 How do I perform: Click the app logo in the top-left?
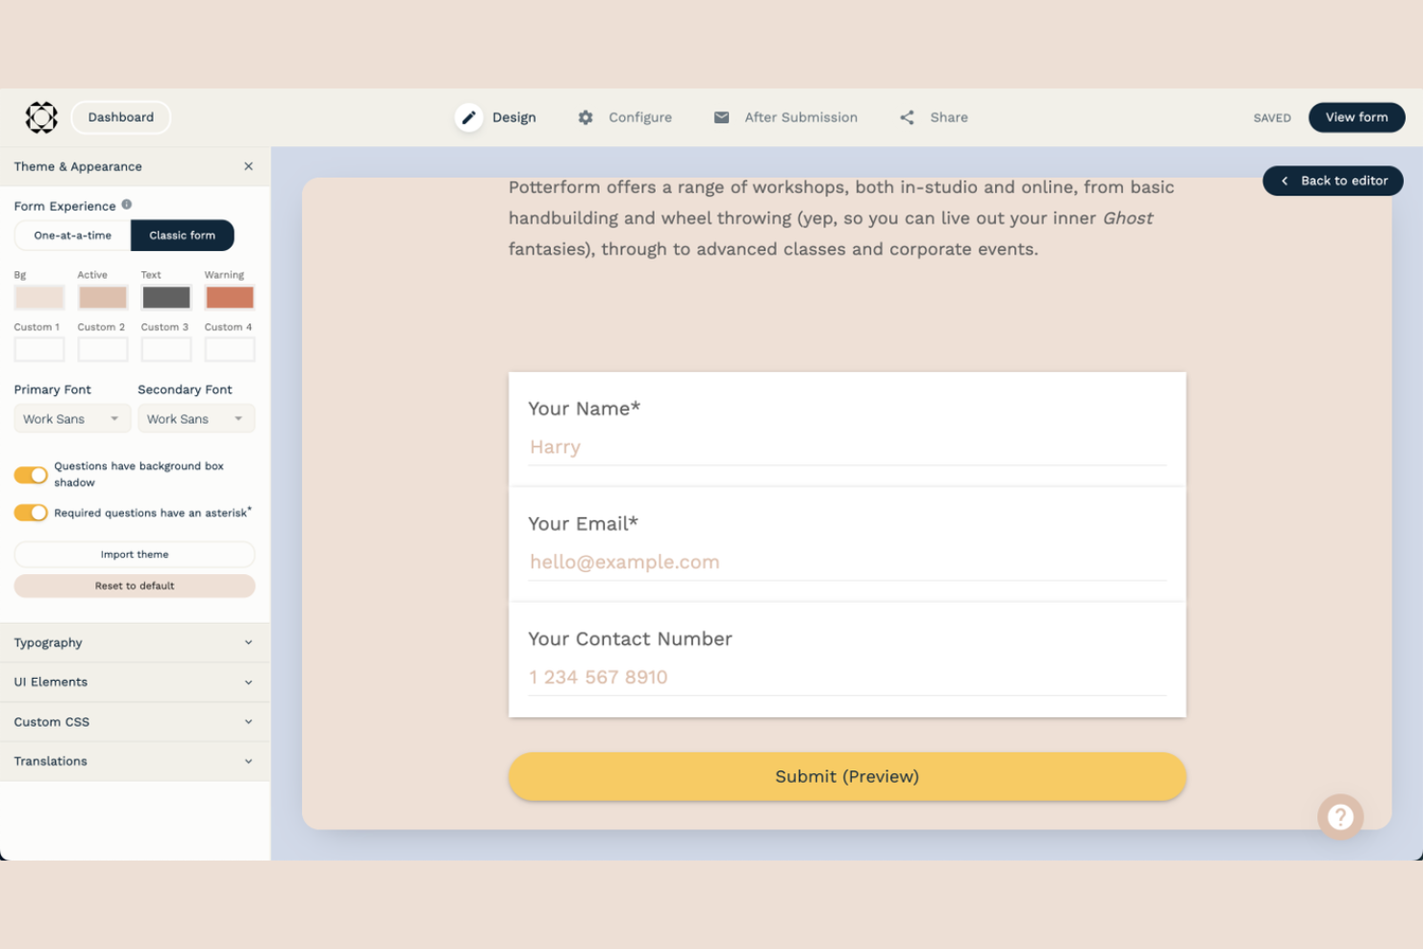tap(40, 117)
